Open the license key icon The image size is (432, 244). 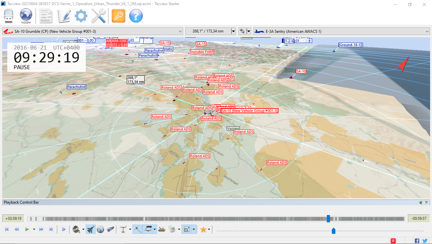click(119, 16)
